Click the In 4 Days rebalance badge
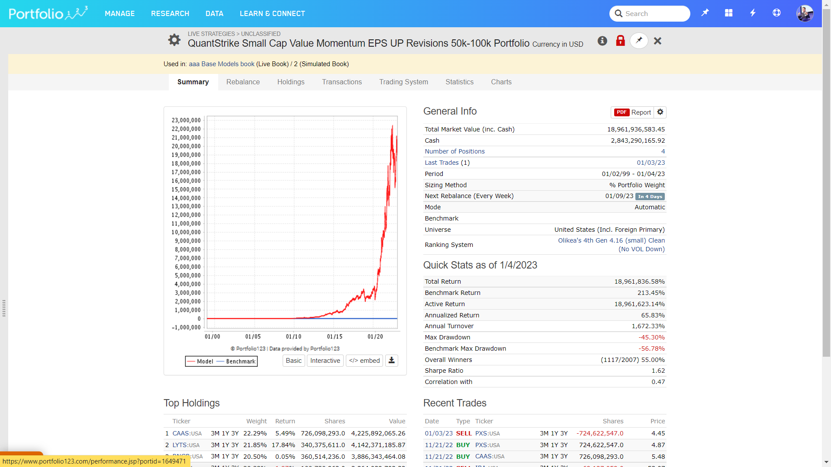 pos(650,196)
